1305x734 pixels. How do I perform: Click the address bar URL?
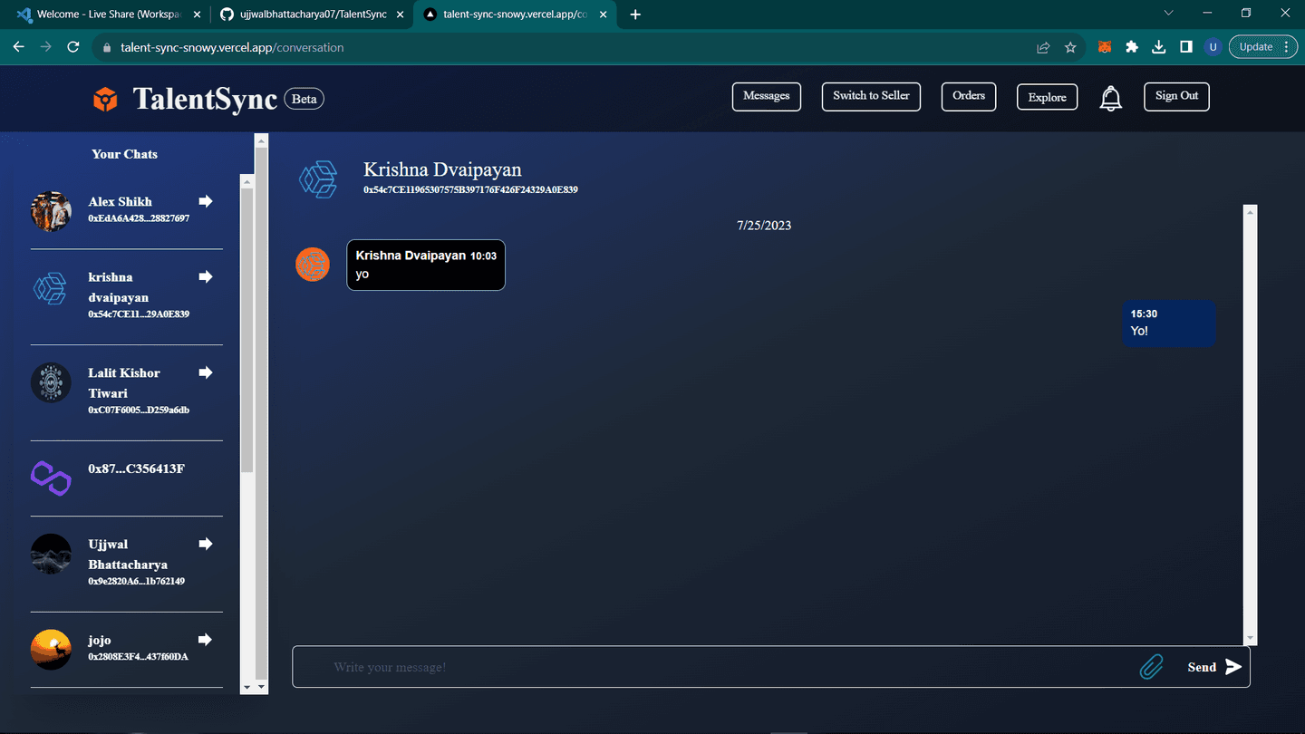pos(232,47)
